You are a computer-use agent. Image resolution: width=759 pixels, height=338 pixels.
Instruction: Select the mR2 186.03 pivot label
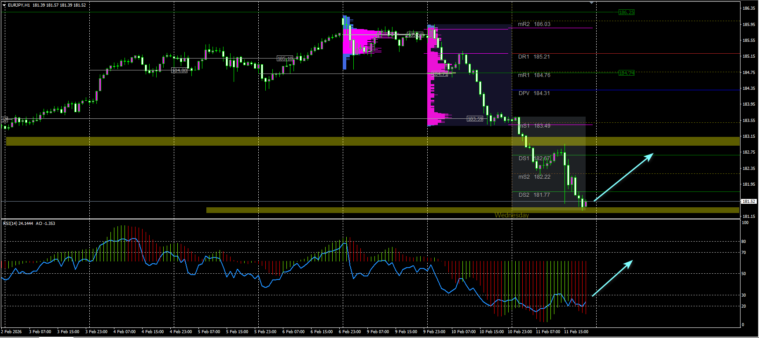534,24
